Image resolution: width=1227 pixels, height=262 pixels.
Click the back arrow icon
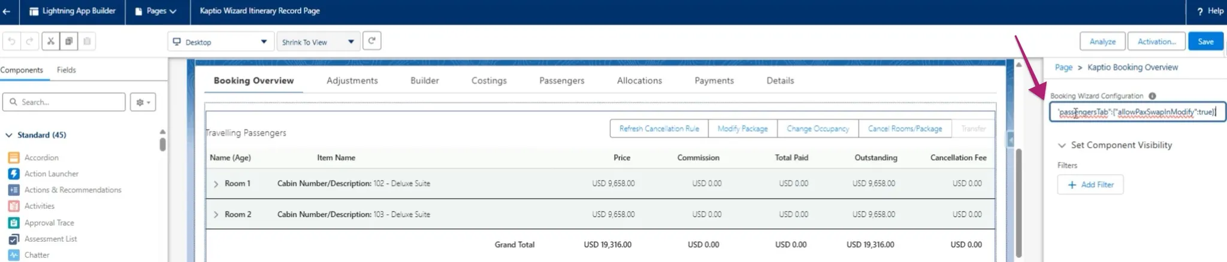click(x=7, y=11)
